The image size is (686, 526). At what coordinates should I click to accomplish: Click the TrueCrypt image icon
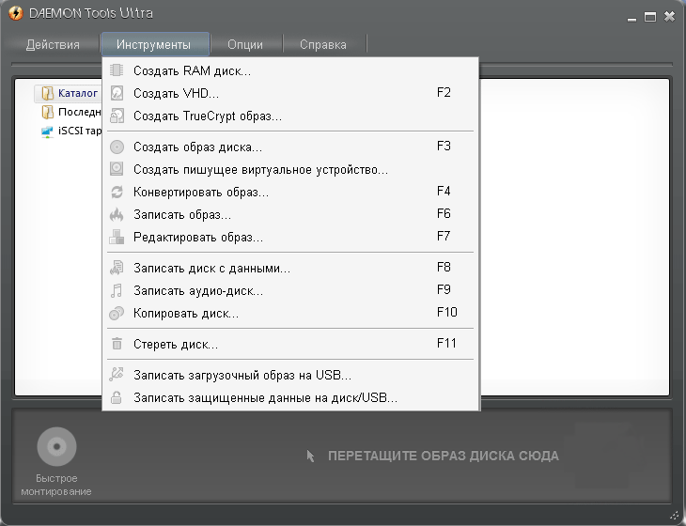pyautogui.click(x=117, y=116)
